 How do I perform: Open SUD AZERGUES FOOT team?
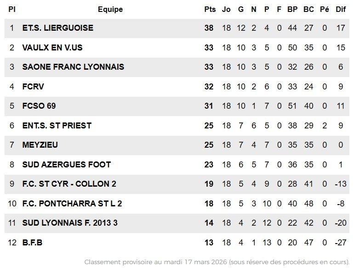point(67,165)
